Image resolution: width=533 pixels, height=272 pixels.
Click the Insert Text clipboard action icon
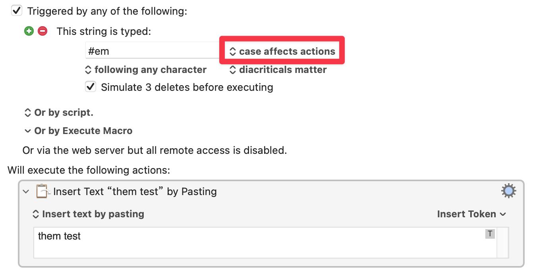click(x=42, y=192)
